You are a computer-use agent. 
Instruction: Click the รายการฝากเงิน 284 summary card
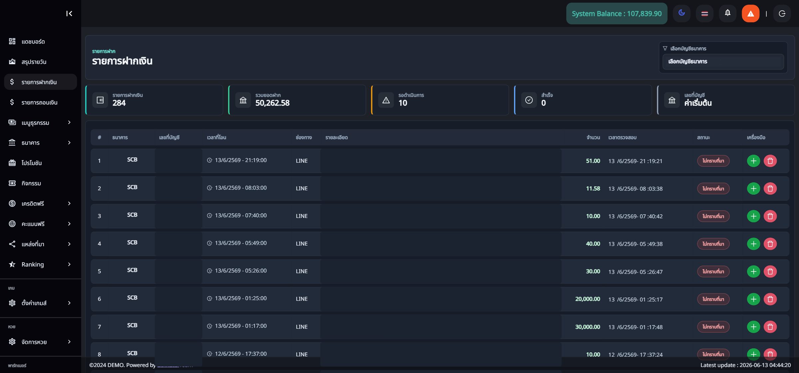point(154,100)
